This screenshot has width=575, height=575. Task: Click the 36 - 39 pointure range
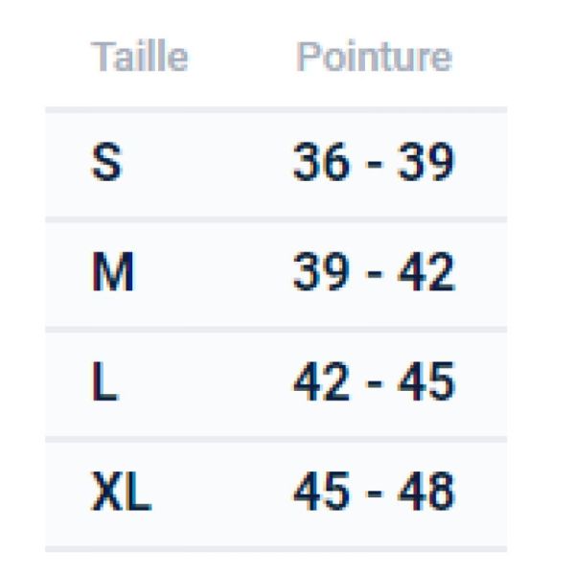point(374,162)
